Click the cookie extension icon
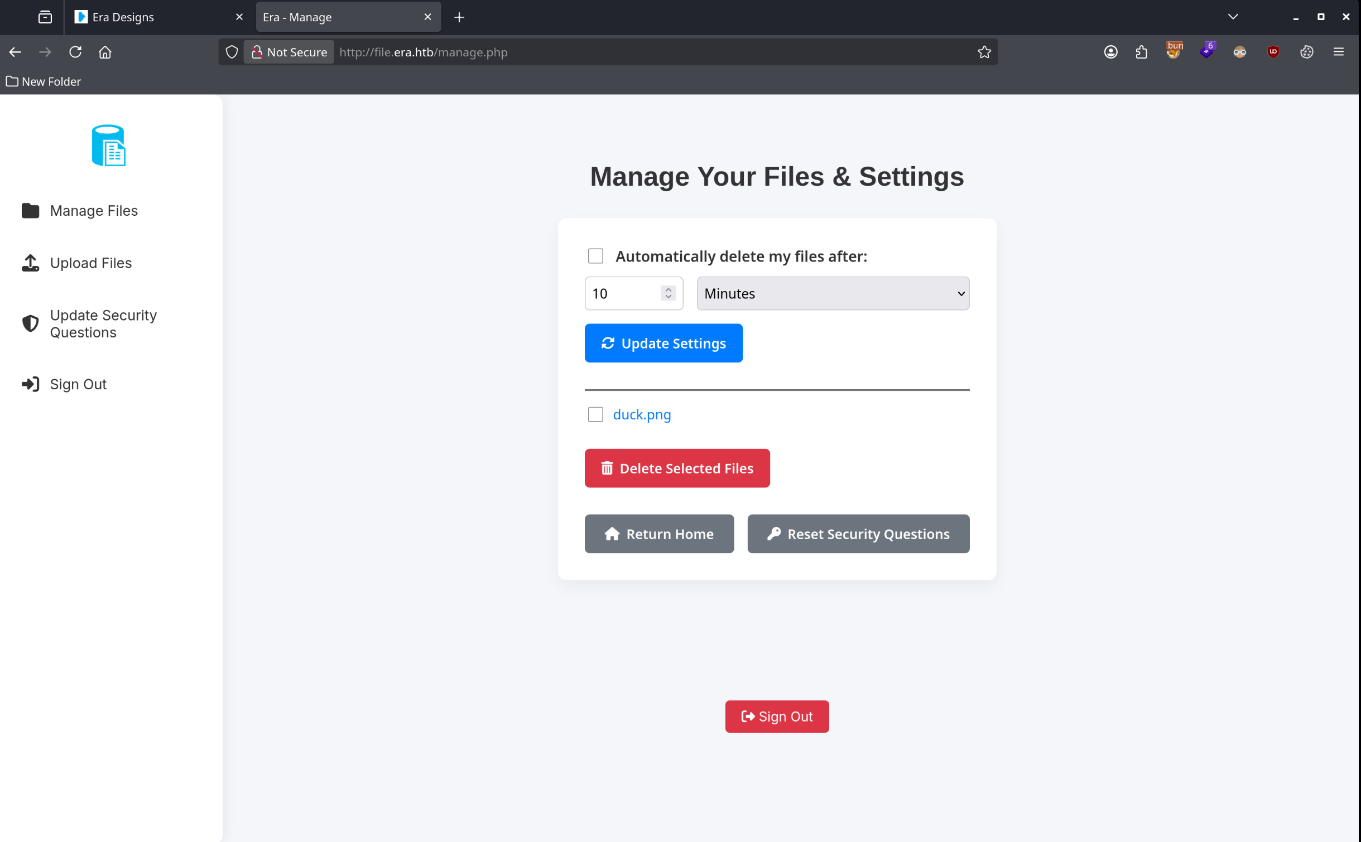The width and height of the screenshot is (1361, 842). point(1307,52)
